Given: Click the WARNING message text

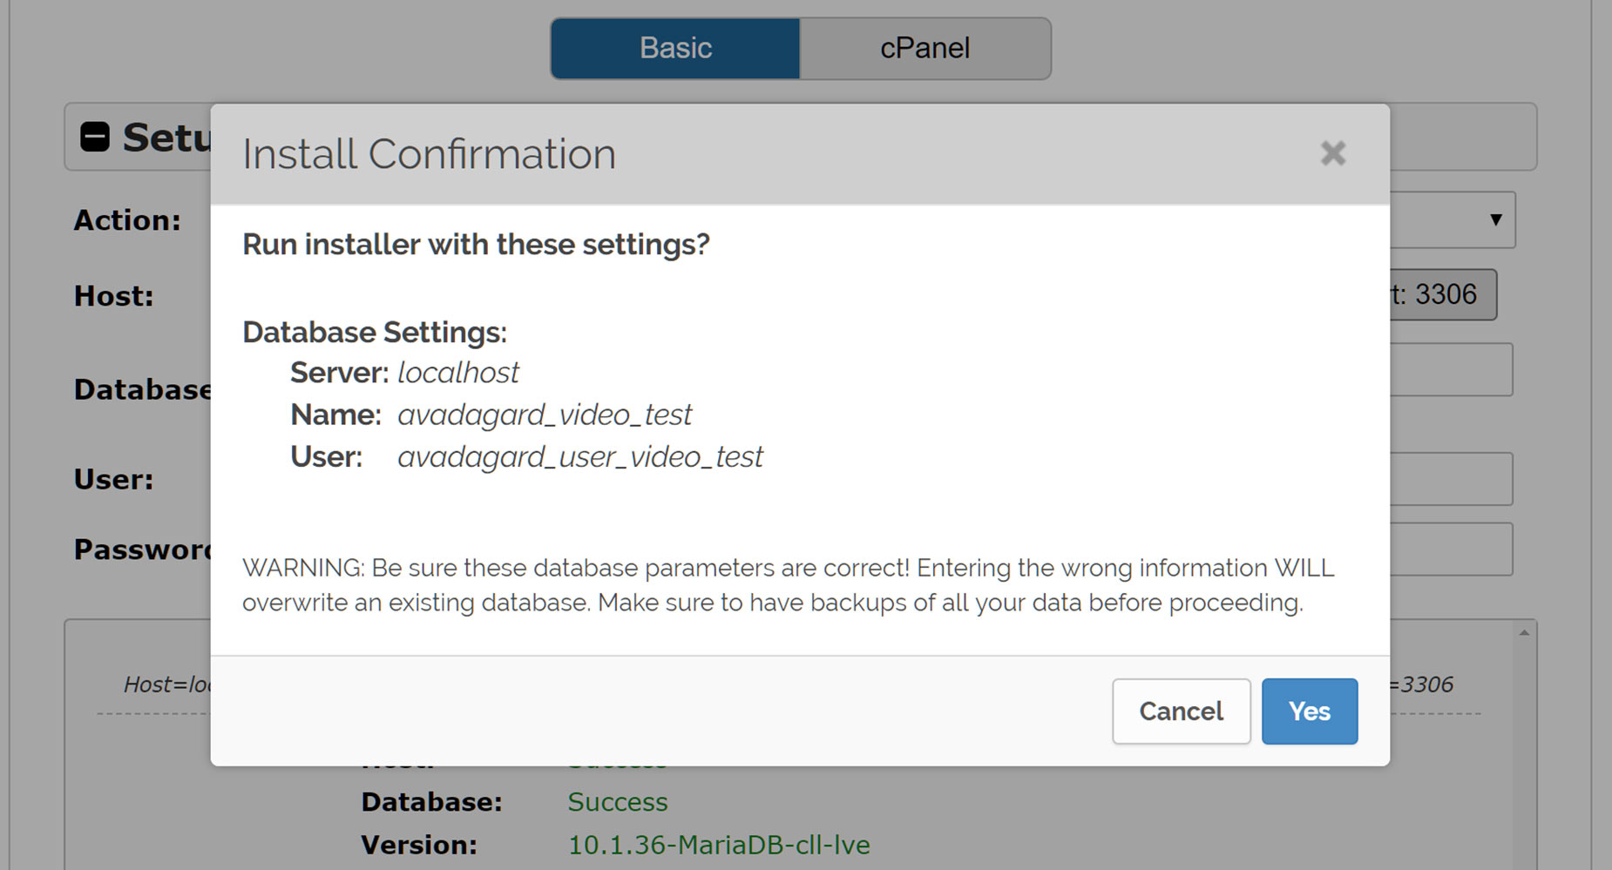Looking at the screenshot, I should pyautogui.click(x=789, y=585).
